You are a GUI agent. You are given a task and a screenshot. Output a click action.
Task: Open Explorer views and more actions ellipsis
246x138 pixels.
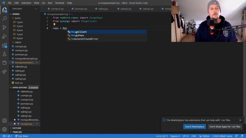coord(36,9)
